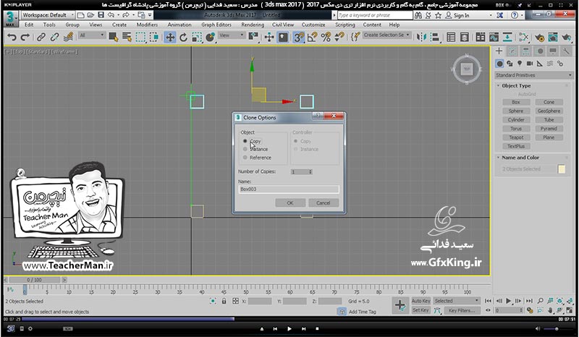Viewport: 579px width, 337px height.
Task: Activate Bind to Space Warp tool
Action: [x=68, y=37]
